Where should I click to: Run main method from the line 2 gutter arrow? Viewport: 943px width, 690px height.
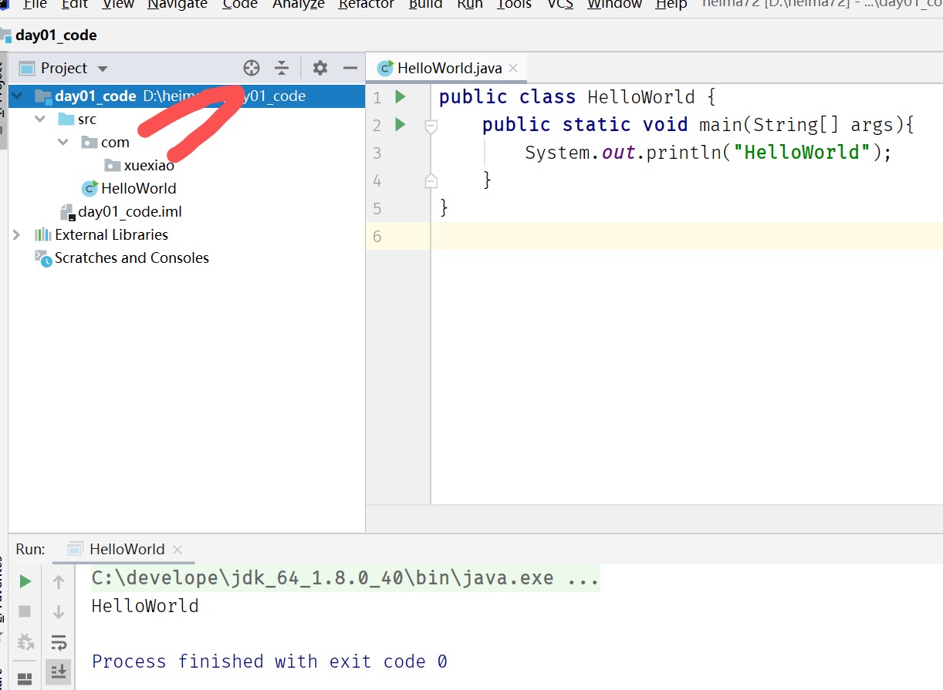[400, 124]
